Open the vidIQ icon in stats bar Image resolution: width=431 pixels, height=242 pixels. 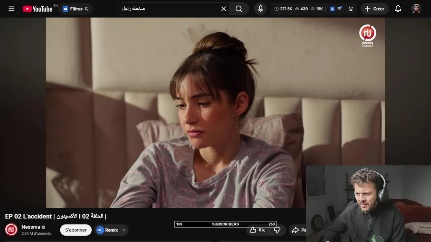tap(332, 9)
